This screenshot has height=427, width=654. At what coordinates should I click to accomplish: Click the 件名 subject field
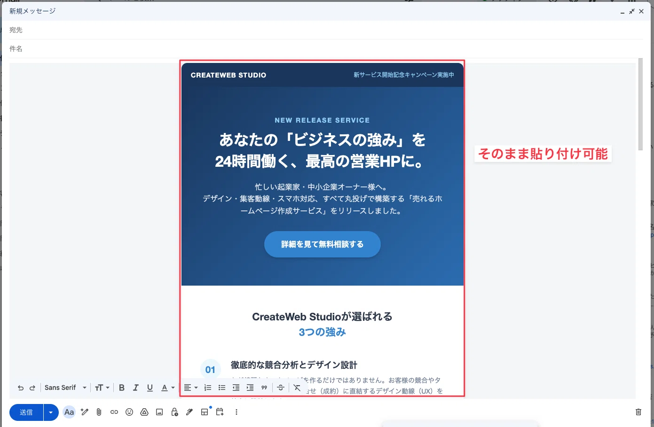326,49
